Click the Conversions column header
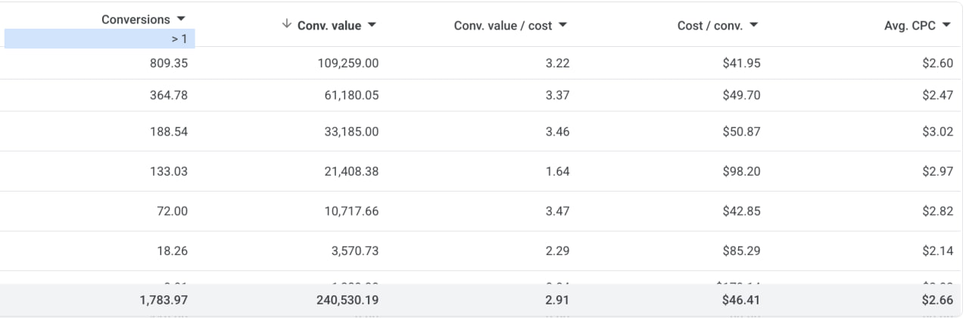 click(136, 19)
